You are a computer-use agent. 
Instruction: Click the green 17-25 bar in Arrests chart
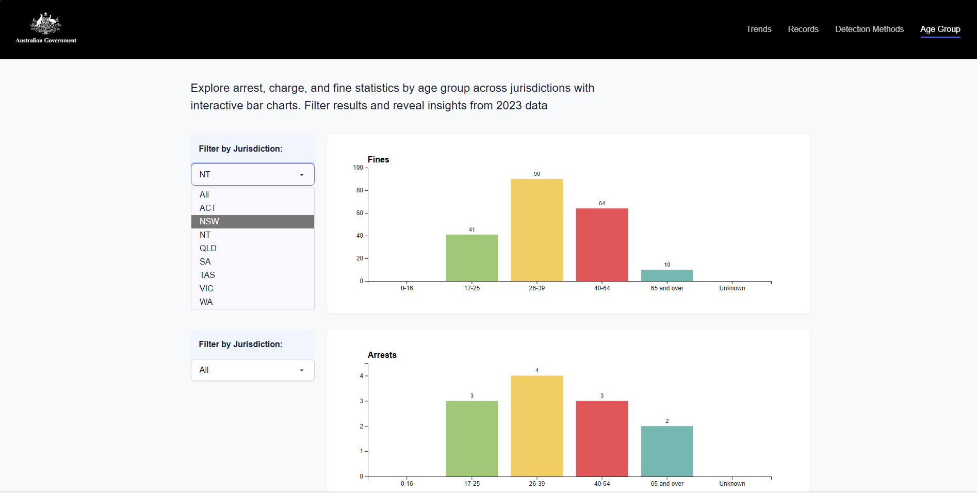tap(471, 438)
